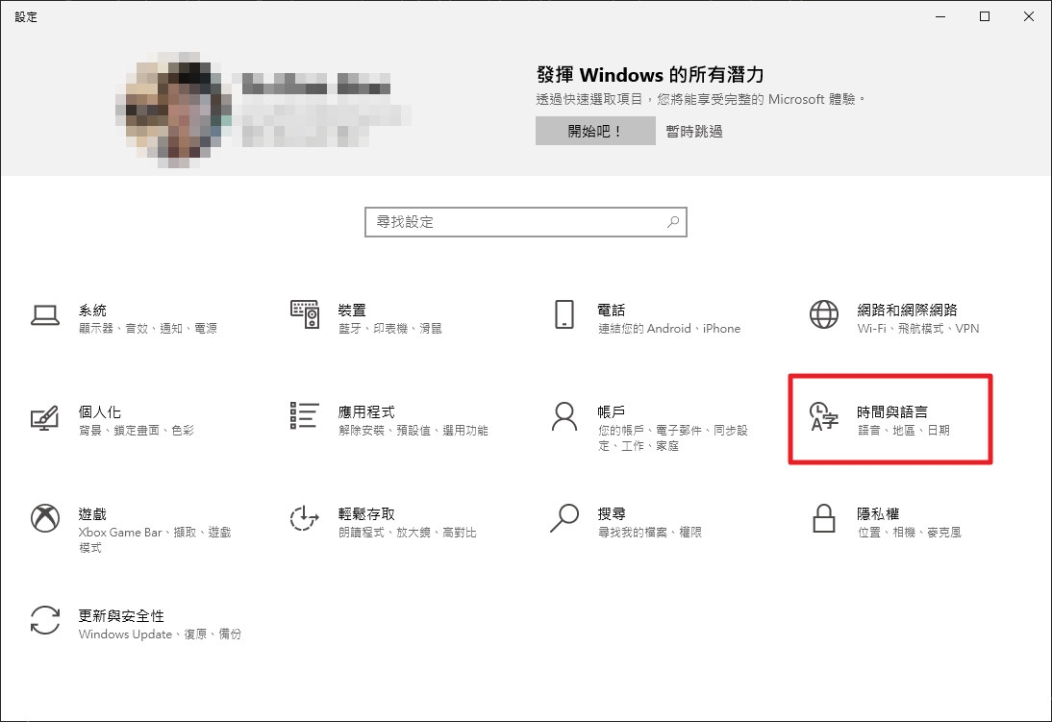Screen dimensions: 1052x722
Task: Open the 隱私權 padlock icon
Action: [824, 518]
